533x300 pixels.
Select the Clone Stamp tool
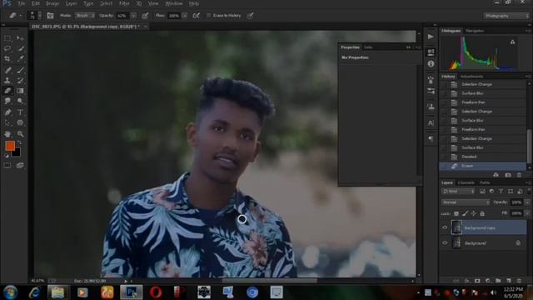(7, 81)
